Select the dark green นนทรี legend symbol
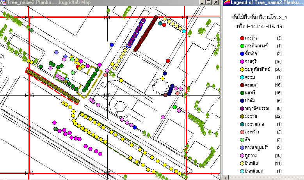 (x=242, y=93)
